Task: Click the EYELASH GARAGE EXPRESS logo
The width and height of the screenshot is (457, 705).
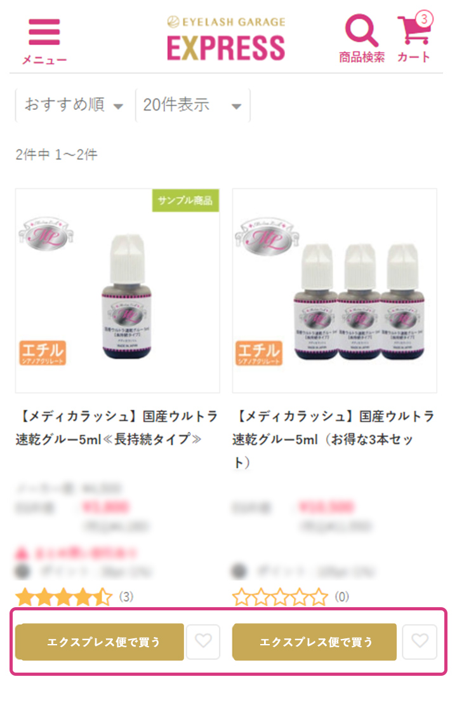Action: pyautogui.click(x=226, y=39)
